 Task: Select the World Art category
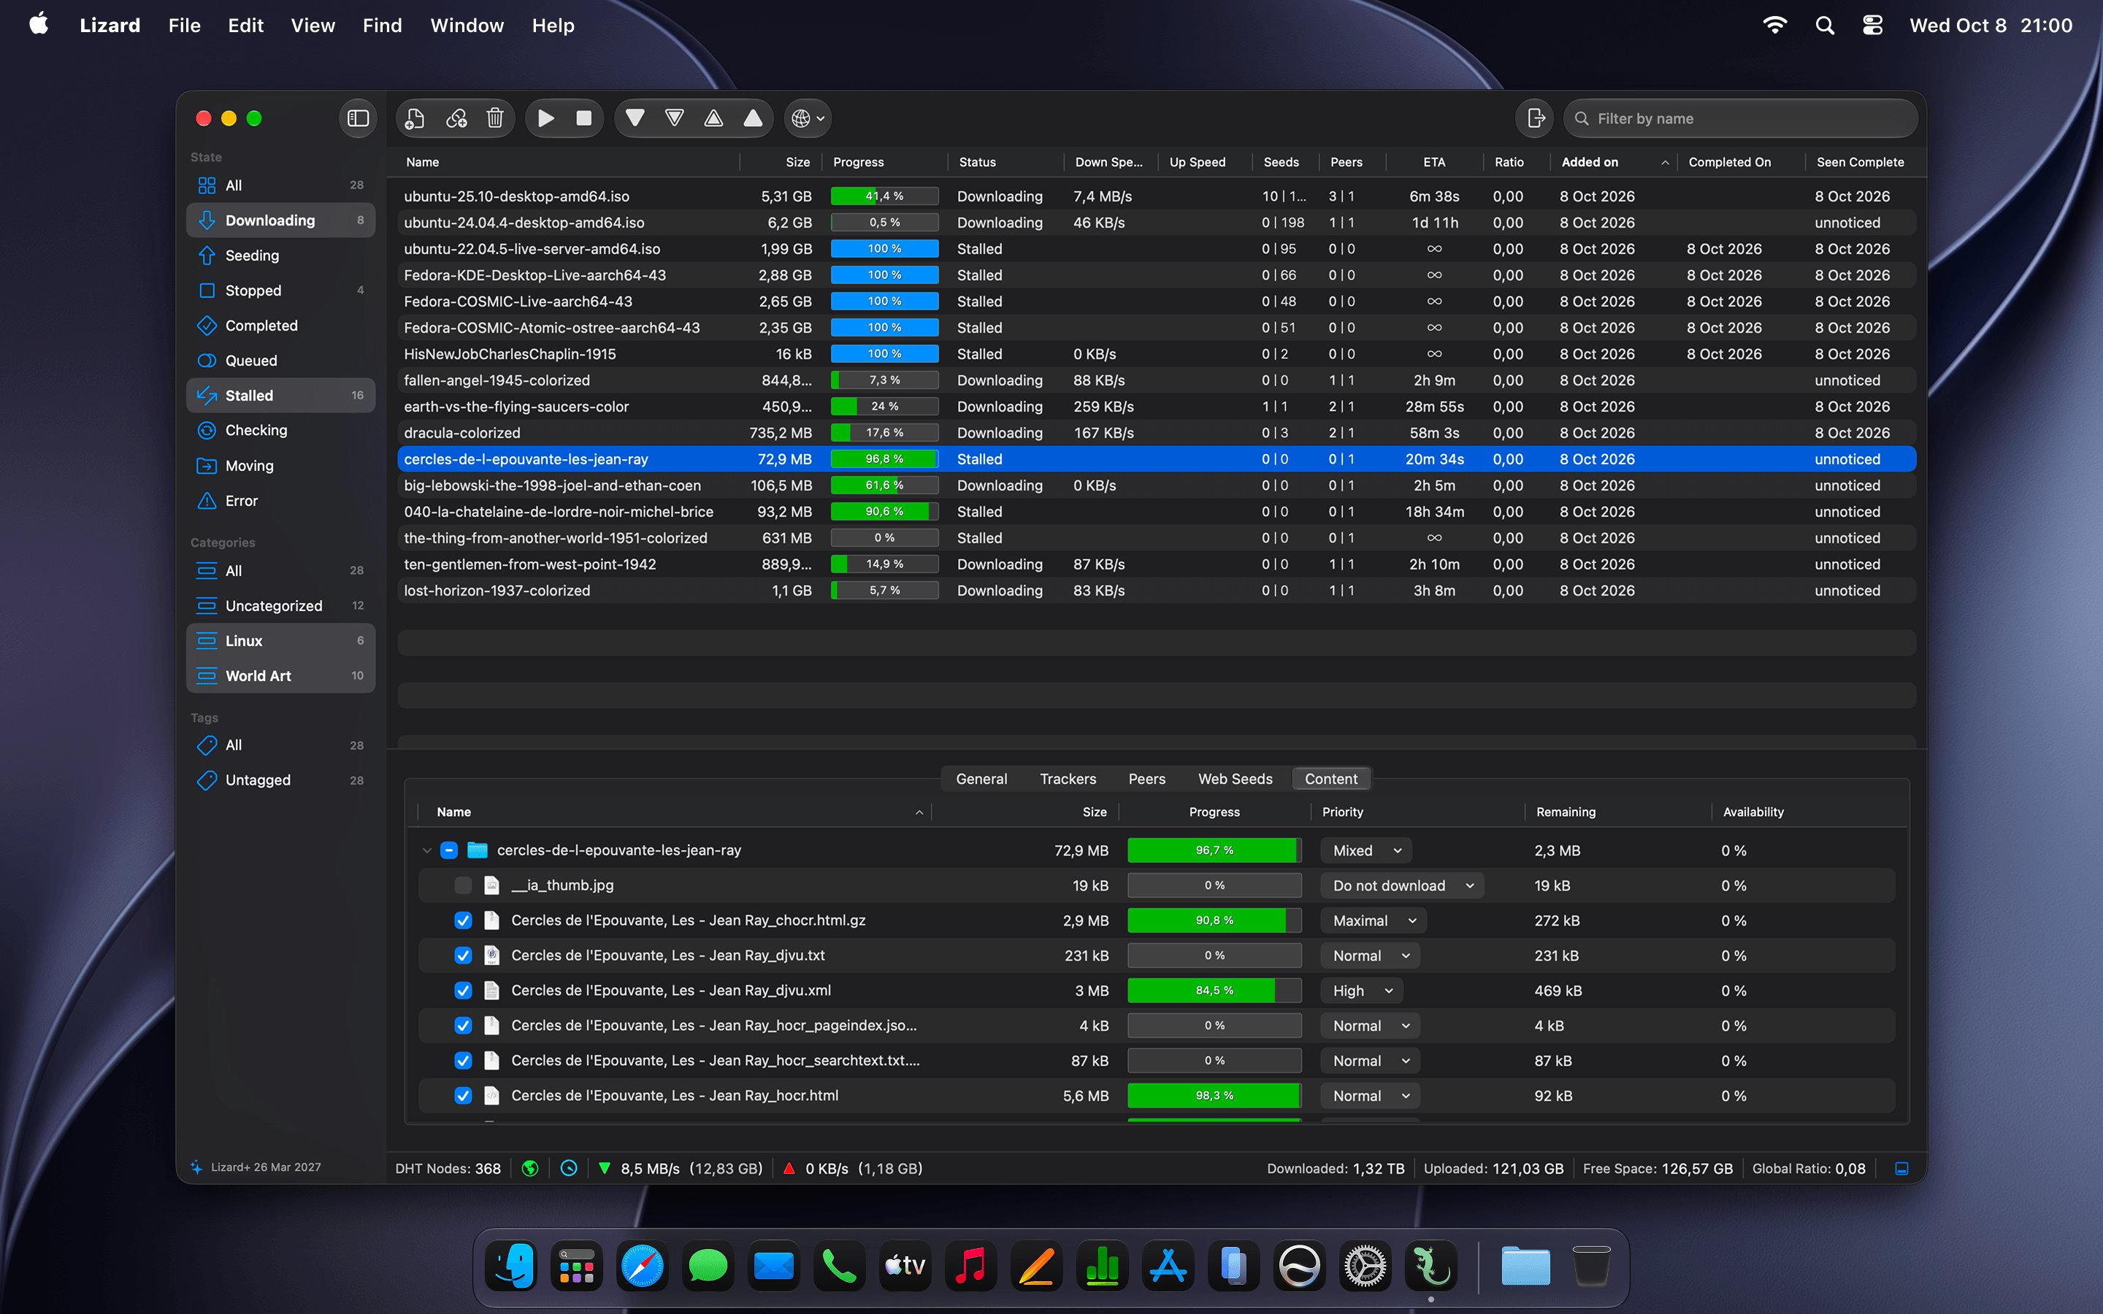(280, 676)
